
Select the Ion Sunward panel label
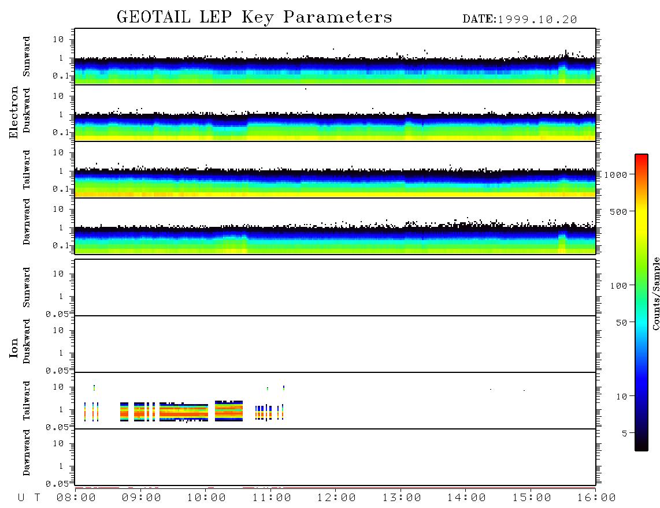(27, 287)
